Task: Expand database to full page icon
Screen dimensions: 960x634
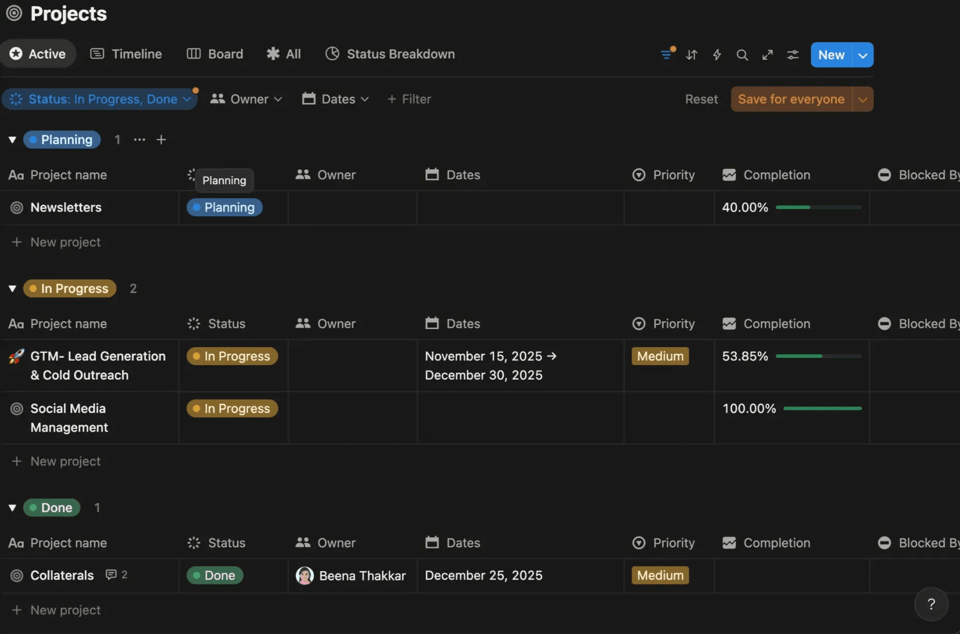Action: [767, 55]
